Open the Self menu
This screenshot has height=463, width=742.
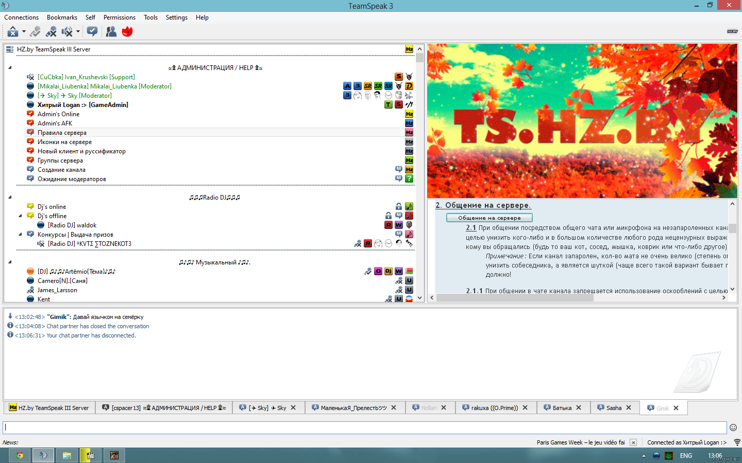point(90,17)
